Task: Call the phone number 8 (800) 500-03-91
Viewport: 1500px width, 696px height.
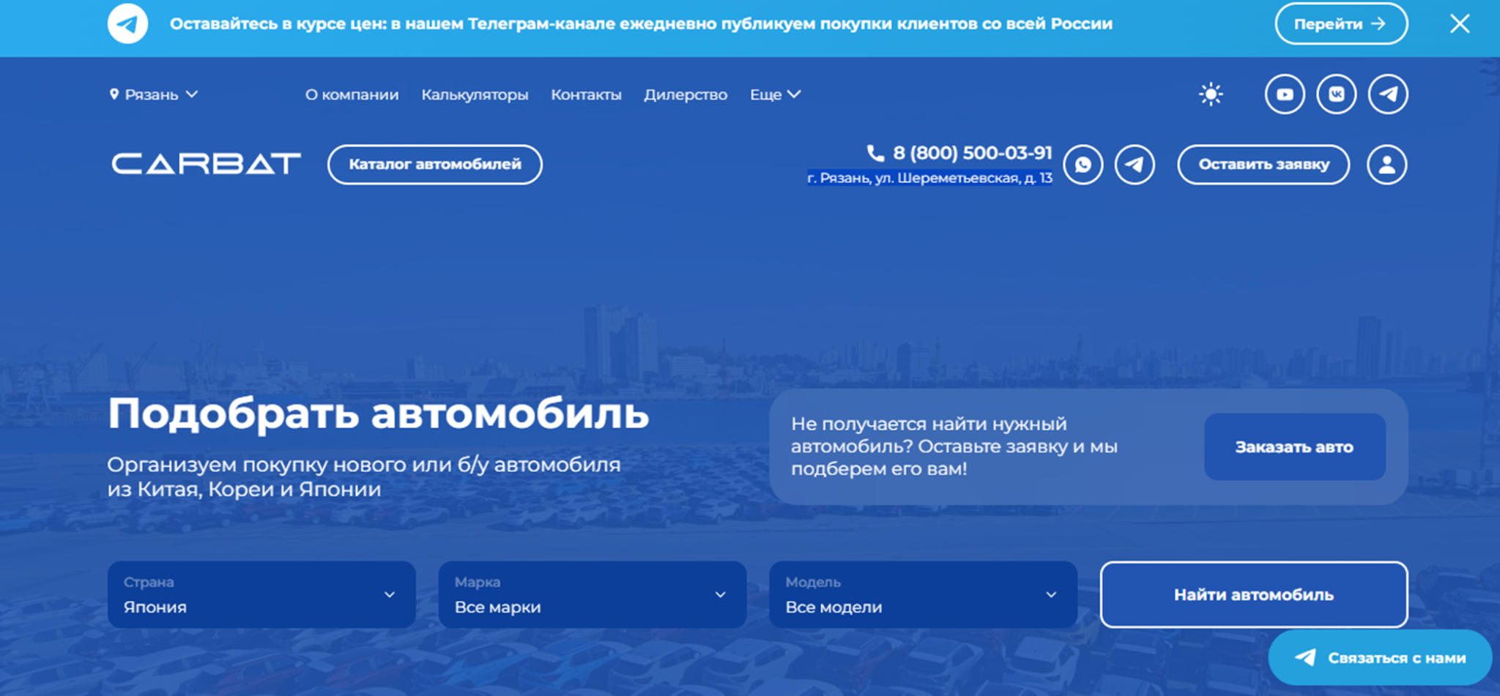Action: 972,153
